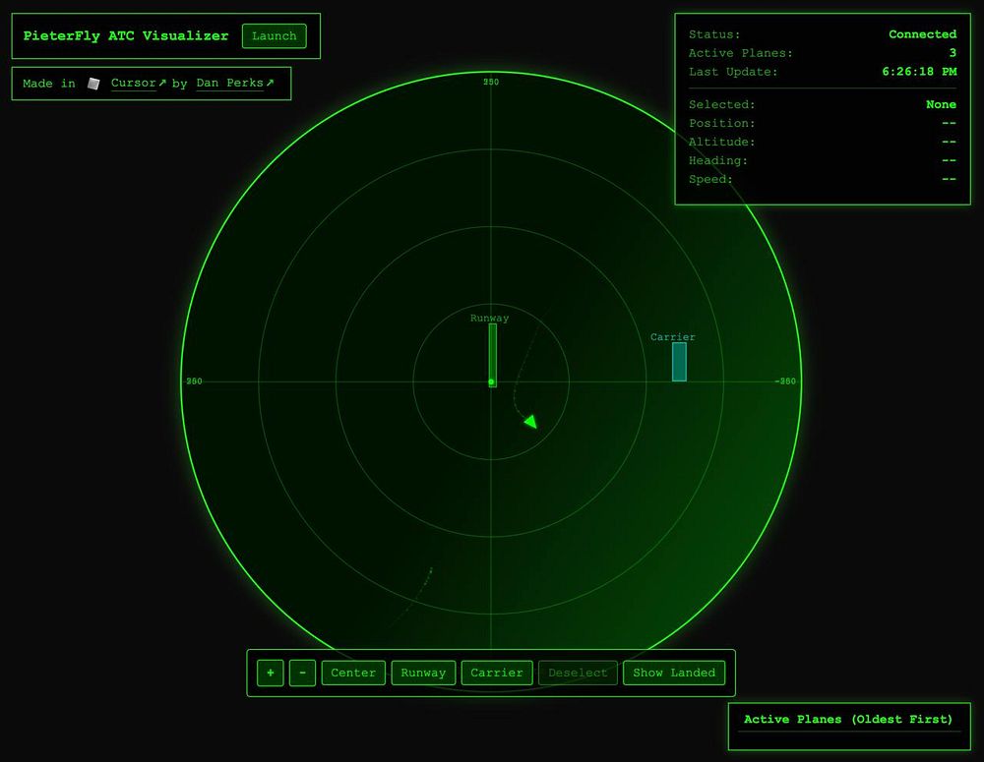The width and height of the screenshot is (984, 762).
Task: Click the Center button
Action: (x=353, y=673)
